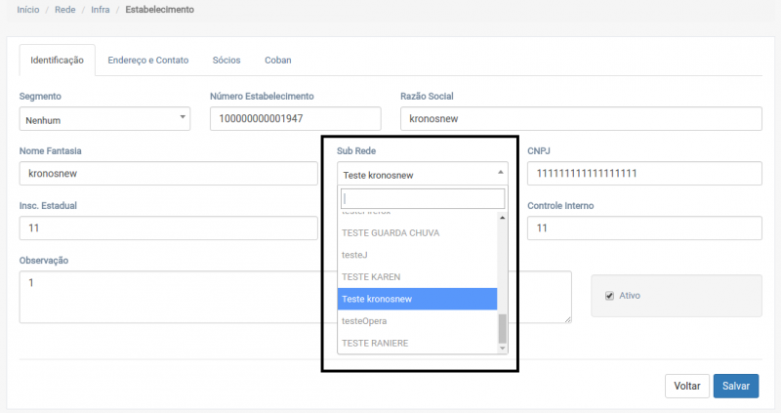Go to the Coban tab
The width and height of the screenshot is (781, 413).
point(277,61)
